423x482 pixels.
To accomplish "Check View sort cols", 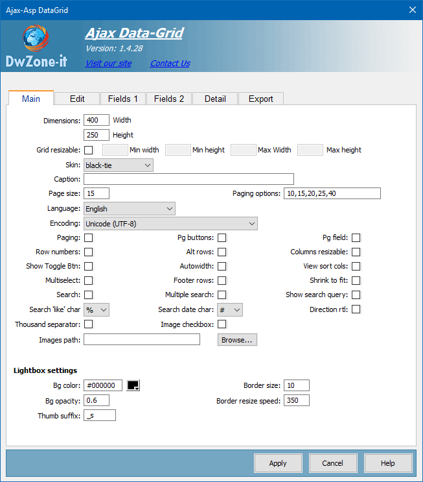I will pyautogui.click(x=356, y=266).
